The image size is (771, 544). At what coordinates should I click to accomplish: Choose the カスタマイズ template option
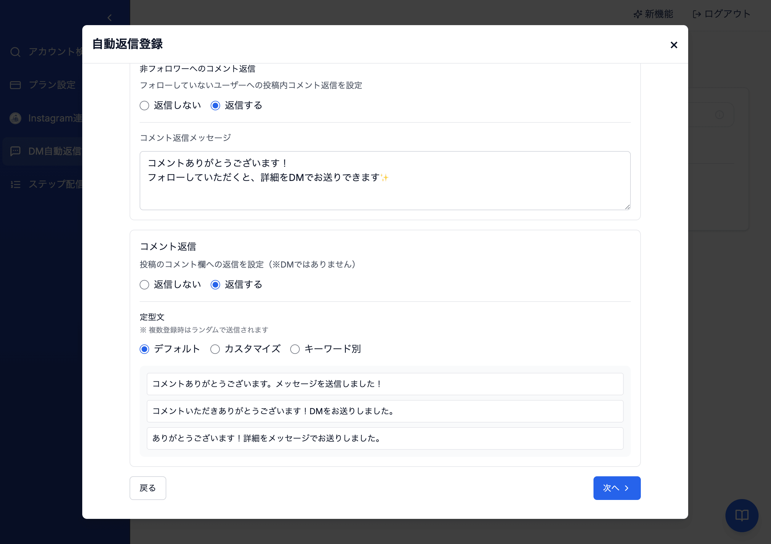(215, 349)
